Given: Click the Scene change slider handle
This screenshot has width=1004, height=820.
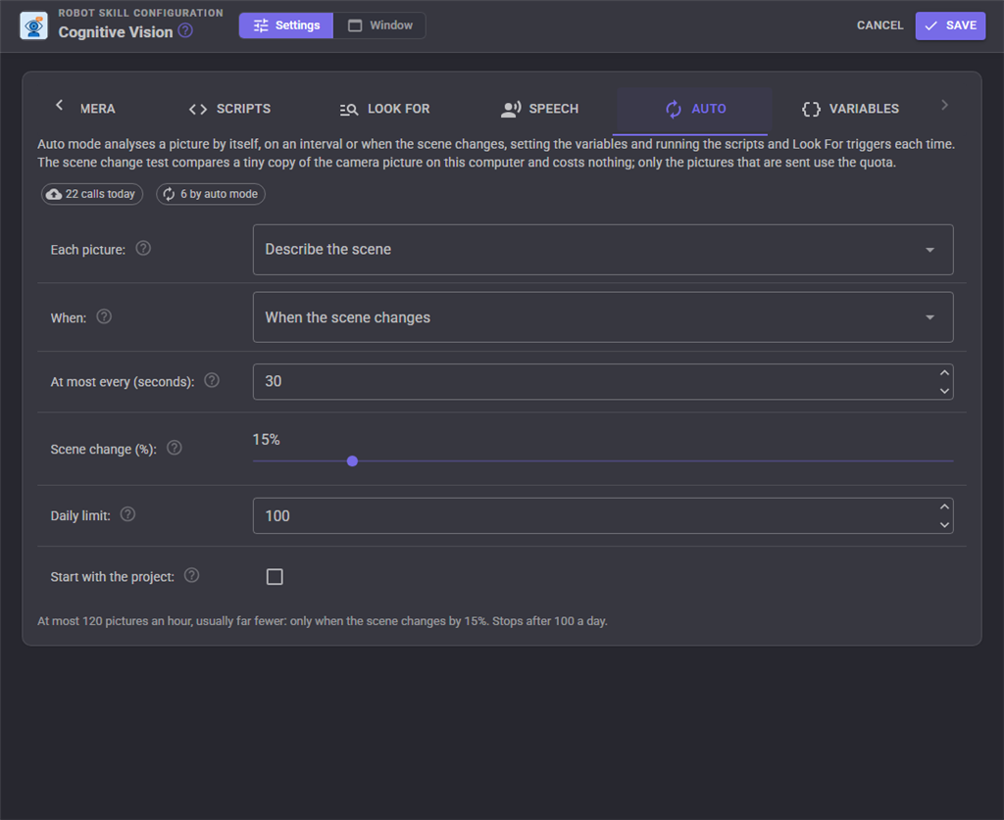Looking at the screenshot, I should 352,461.
